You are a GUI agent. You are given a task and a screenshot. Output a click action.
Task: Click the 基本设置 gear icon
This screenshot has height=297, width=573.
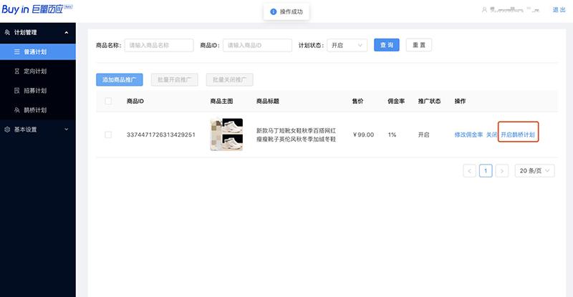[7, 130]
